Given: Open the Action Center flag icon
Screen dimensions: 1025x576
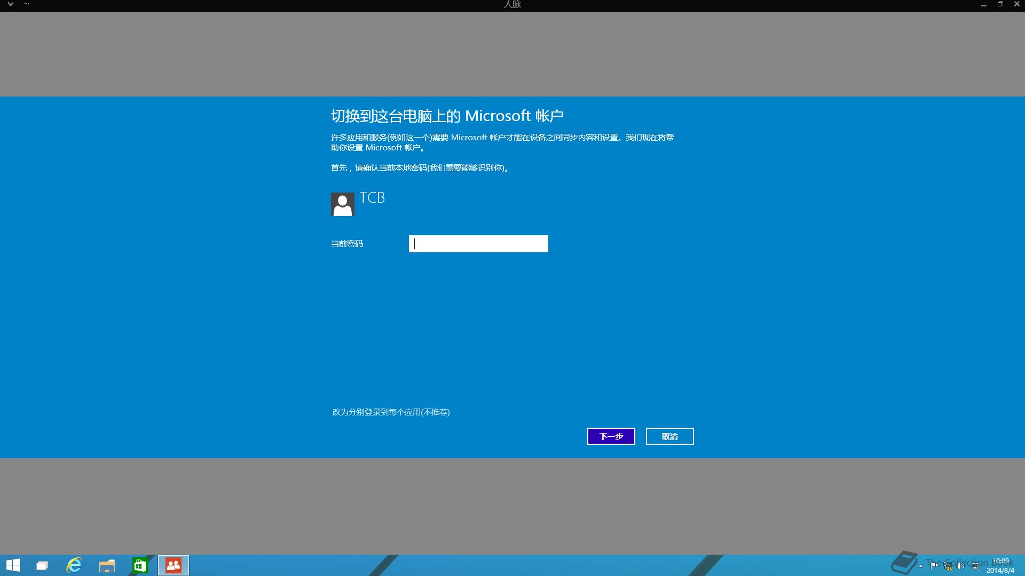Looking at the screenshot, I should (934, 566).
